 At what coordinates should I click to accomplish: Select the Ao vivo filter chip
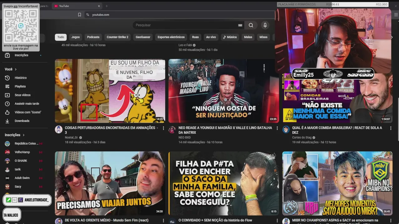(211, 37)
